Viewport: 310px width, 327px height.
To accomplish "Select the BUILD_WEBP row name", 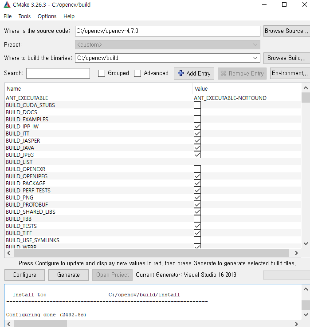I will click(x=21, y=246).
